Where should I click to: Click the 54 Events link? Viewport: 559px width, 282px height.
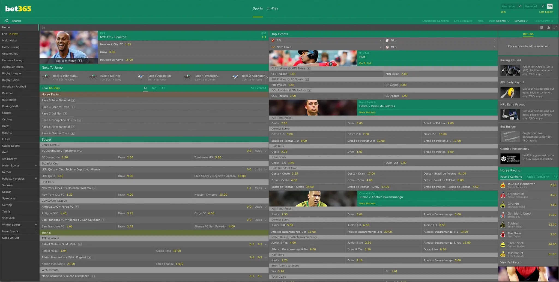pos(258,88)
